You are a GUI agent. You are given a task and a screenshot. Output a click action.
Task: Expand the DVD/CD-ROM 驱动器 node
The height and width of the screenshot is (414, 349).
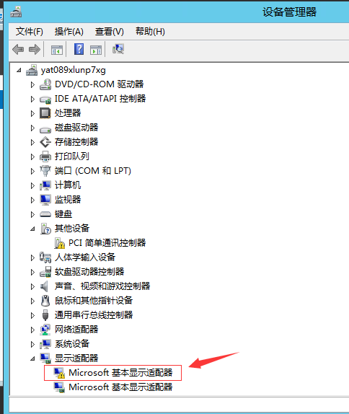click(32, 85)
